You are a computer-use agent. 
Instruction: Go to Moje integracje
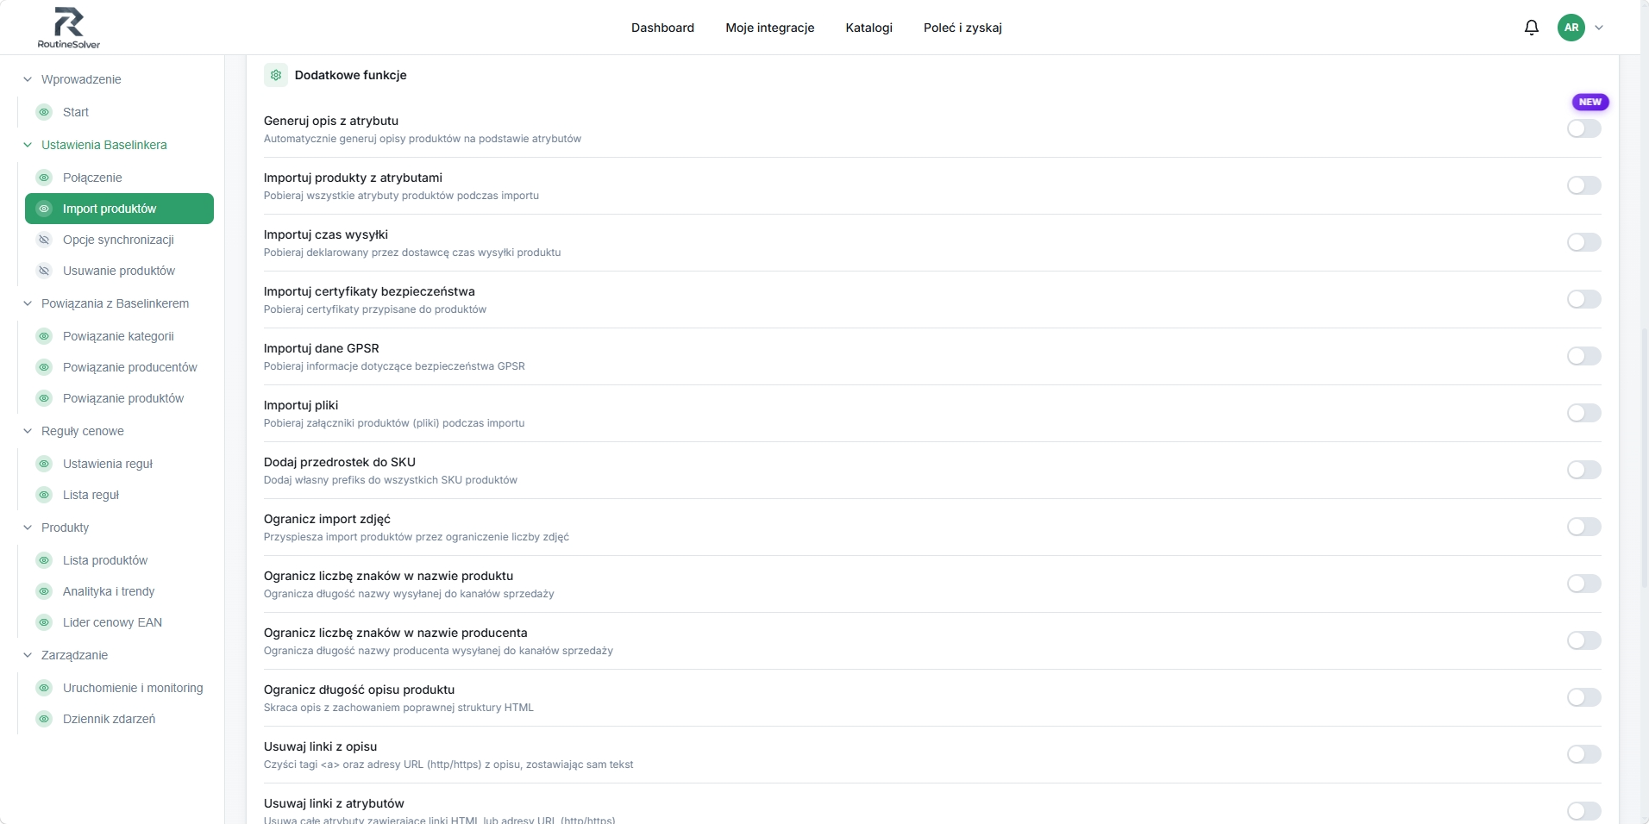pos(769,28)
